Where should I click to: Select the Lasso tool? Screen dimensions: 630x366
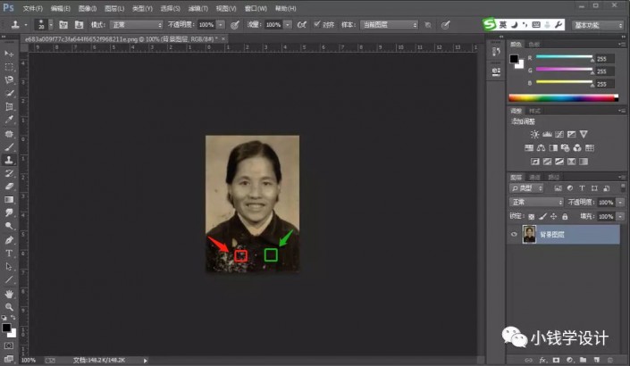pyautogui.click(x=9, y=79)
